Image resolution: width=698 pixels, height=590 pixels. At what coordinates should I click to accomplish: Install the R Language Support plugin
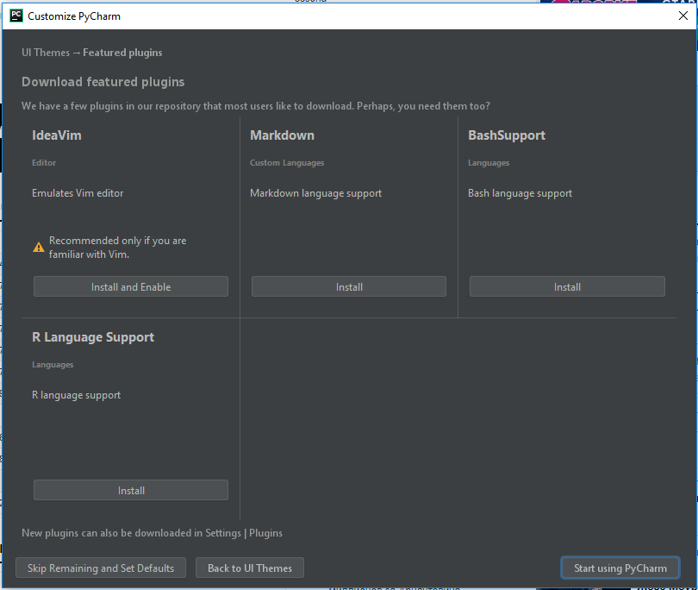[x=131, y=490]
